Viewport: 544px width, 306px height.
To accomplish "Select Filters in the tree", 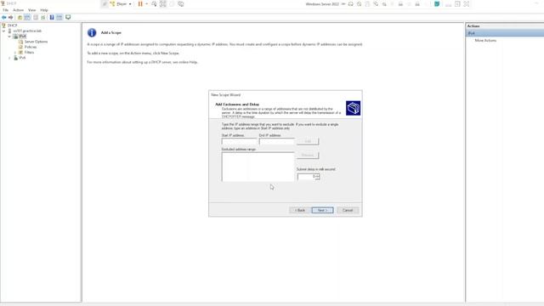I will pos(29,53).
